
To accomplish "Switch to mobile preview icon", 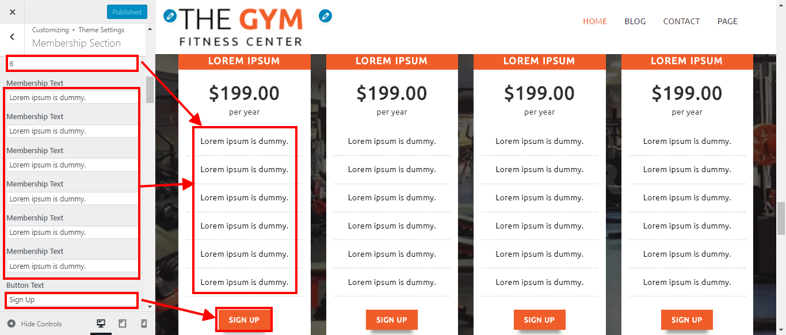I will (x=144, y=323).
